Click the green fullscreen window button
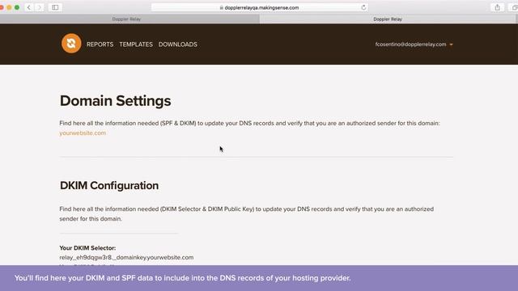Image resolution: width=518 pixels, height=291 pixels. (17, 7)
